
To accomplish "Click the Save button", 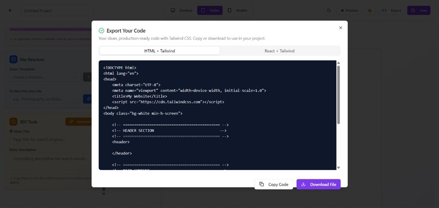I will [x=419, y=10].
